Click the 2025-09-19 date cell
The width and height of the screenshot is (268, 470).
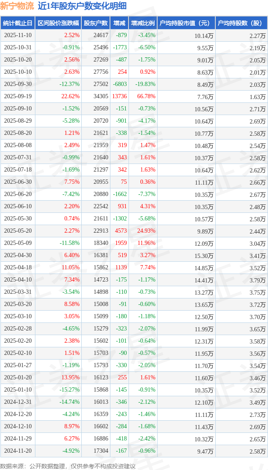(18, 97)
